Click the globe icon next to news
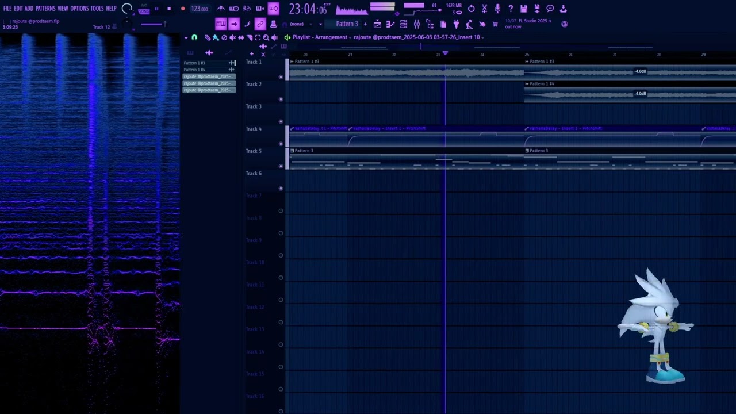This screenshot has width=736, height=414. point(564,24)
